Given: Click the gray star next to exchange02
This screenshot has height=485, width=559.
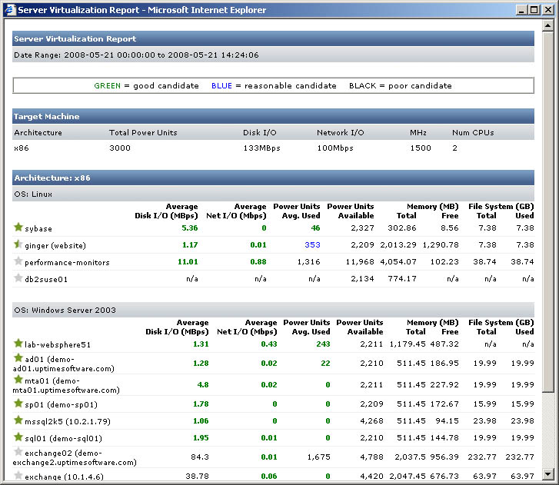Looking at the screenshot, I should 18,451.
